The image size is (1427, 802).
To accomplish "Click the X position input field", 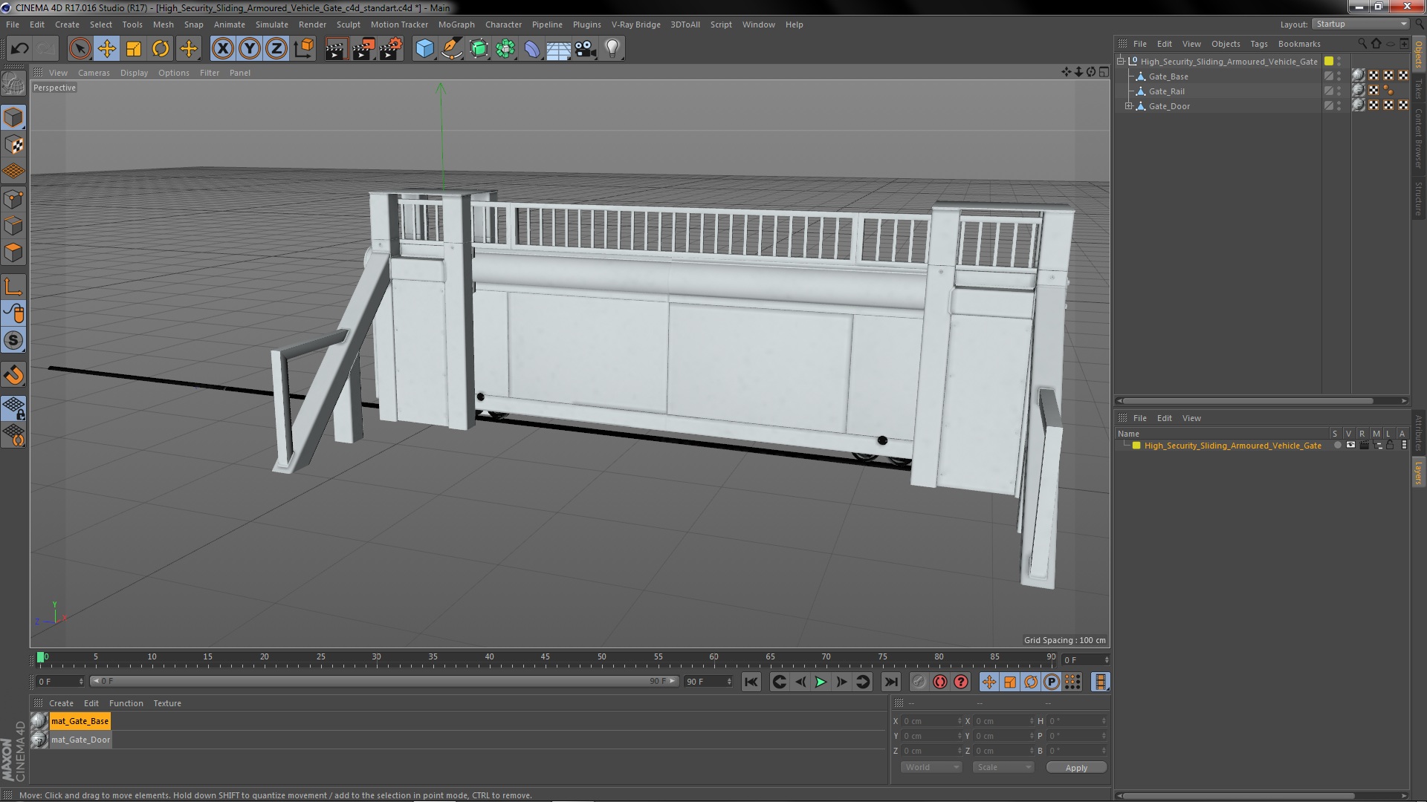I will pyautogui.click(x=931, y=721).
